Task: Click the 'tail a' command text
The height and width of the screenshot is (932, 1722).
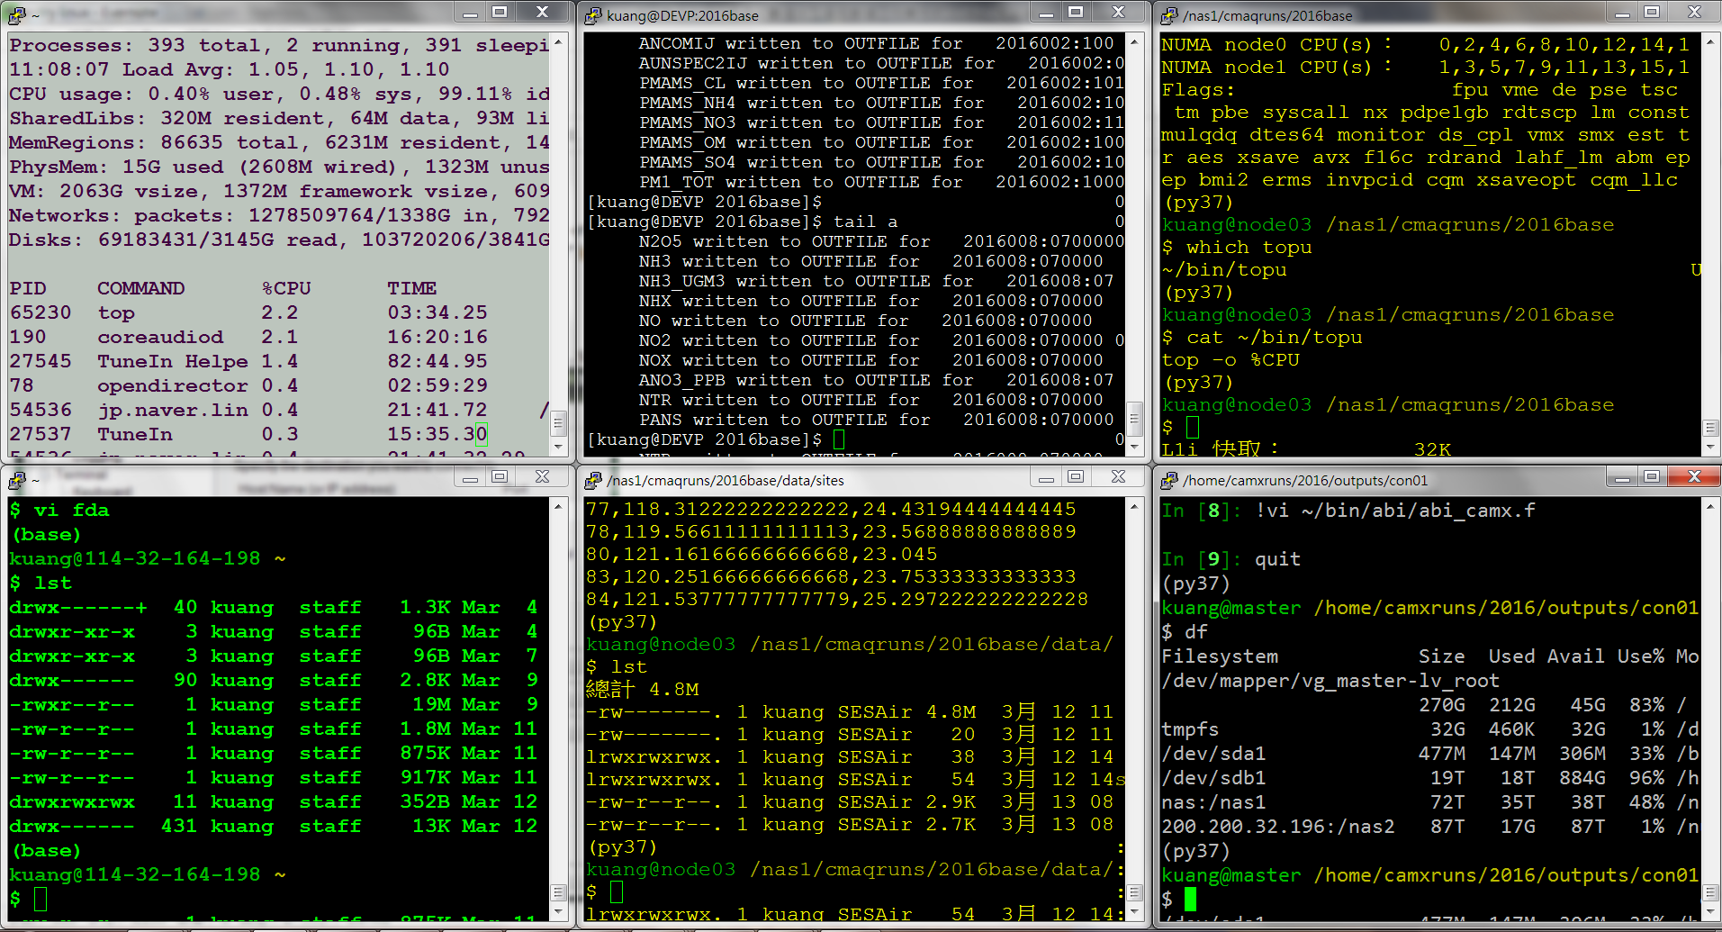Action: click(x=865, y=222)
